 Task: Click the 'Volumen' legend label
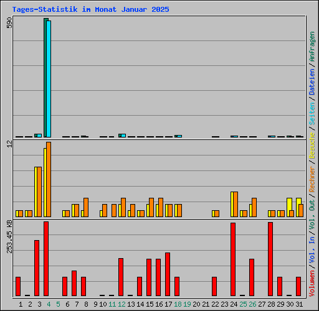coord(312,283)
